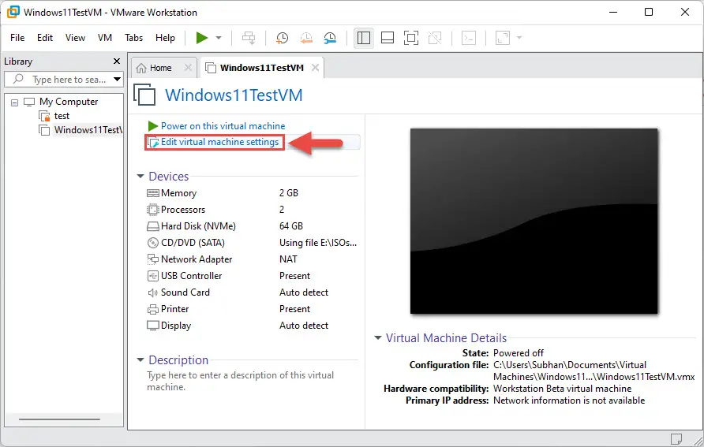Click the NAT network value

288,259
